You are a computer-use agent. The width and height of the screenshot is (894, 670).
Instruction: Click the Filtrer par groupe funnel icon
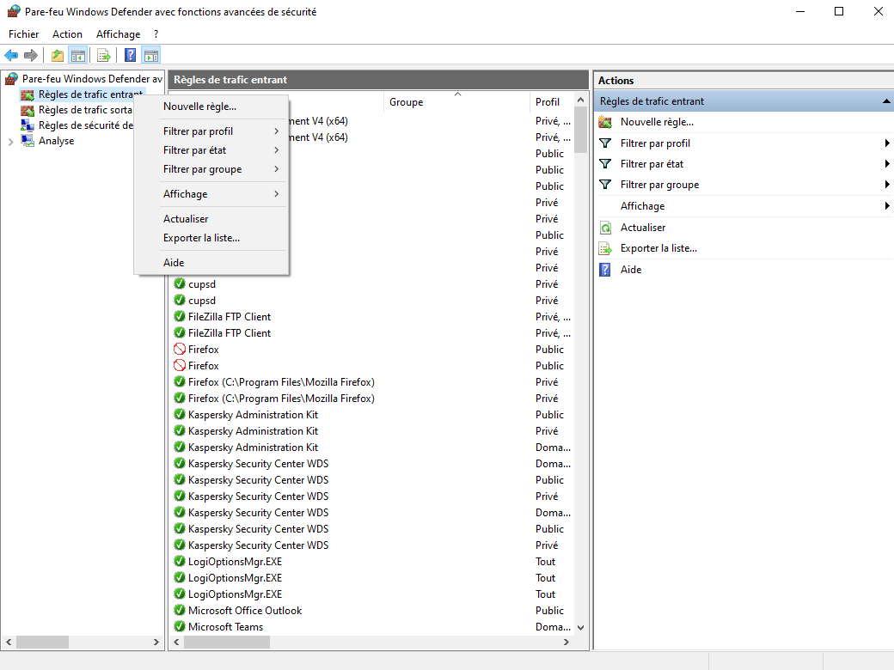click(605, 185)
